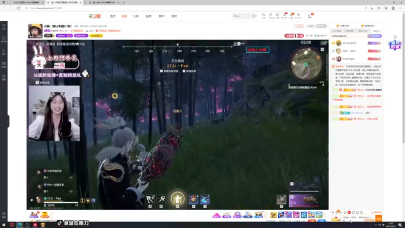Click browser favorites star icon

coord(379,8)
